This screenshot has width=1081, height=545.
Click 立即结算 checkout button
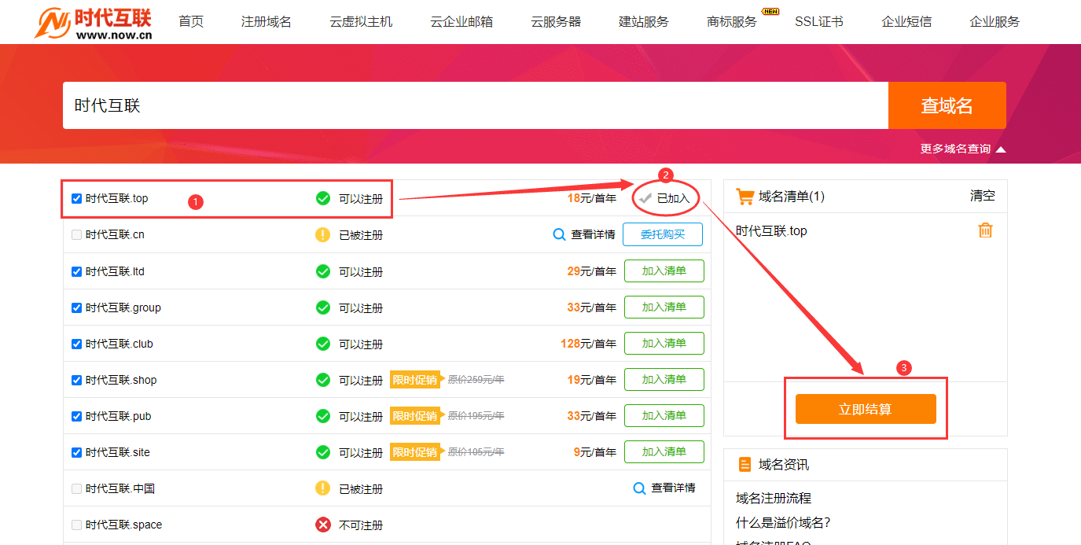click(x=866, y=409)
